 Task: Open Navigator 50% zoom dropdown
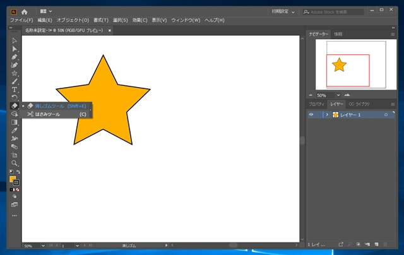tap(338, 95)
